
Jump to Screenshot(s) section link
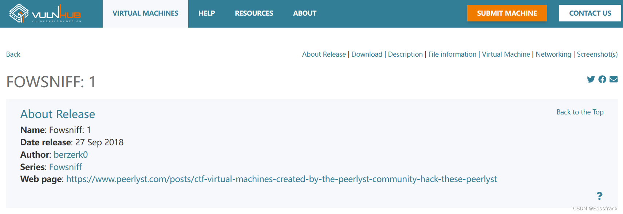coord(597,54)
